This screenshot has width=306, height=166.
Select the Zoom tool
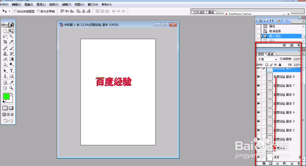(11, 88)
